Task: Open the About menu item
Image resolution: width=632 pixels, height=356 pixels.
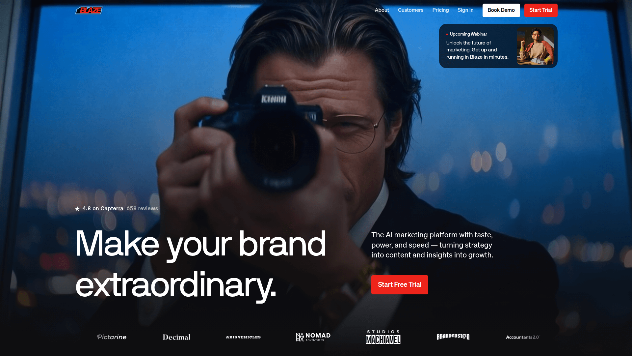Action: coord(382,10)
